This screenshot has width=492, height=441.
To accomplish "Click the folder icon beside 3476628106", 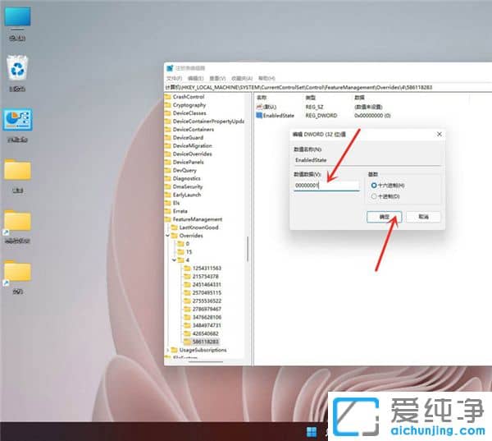I will [x=187, y=317].
